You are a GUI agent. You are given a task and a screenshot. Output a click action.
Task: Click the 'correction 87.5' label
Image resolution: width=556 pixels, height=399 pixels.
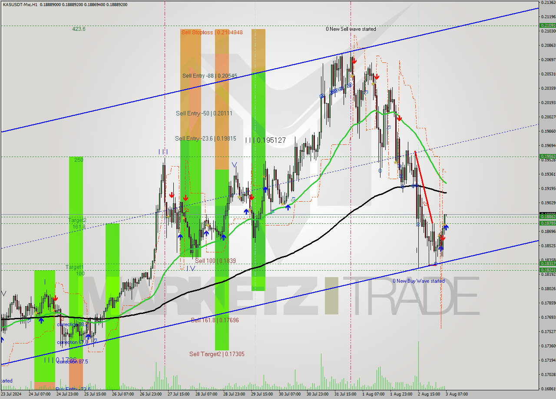[73, 361]
